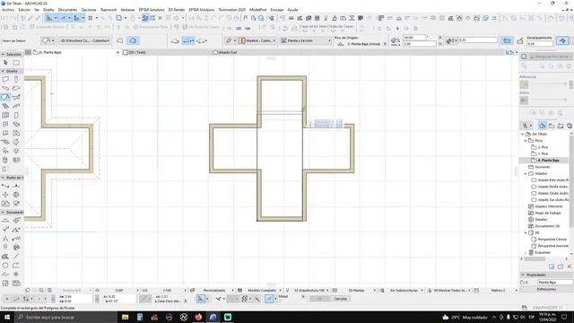574x323 pixels.
Task: Select the Fill tool in the toolbox
Action: pos(5,257)
